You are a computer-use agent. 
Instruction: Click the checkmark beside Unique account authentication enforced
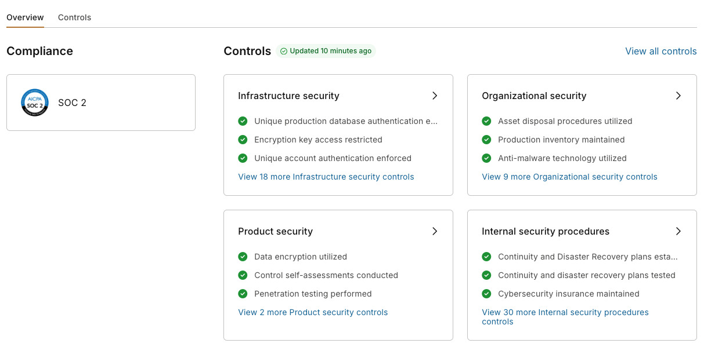[x=243, y=158]
